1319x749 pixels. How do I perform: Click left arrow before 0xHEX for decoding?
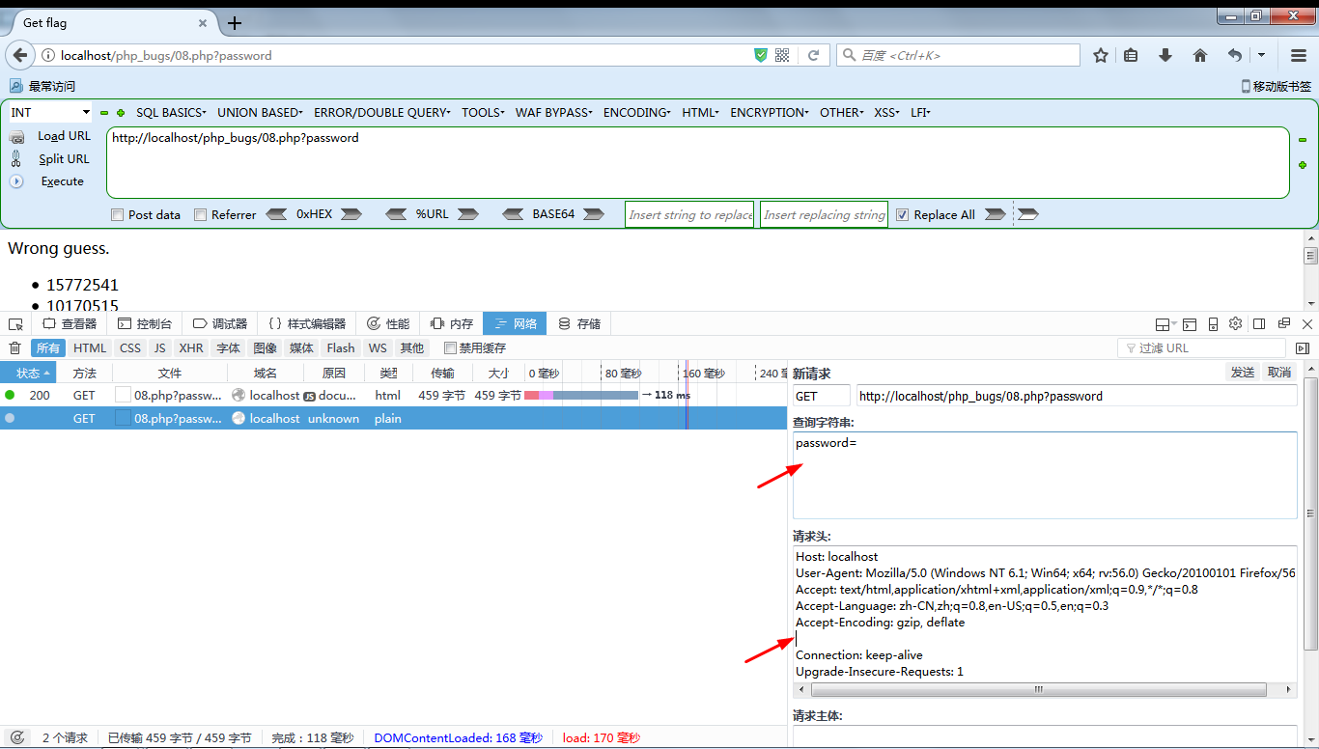276,214
